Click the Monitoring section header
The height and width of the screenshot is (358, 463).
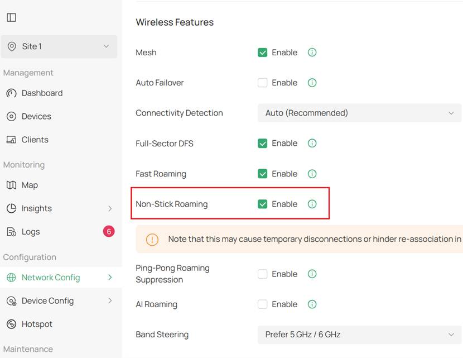point(24,165)
